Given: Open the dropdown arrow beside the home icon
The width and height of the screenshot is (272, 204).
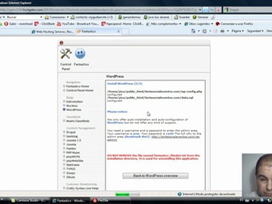Looking at the screenshot, I should click(x=199, y=31).
